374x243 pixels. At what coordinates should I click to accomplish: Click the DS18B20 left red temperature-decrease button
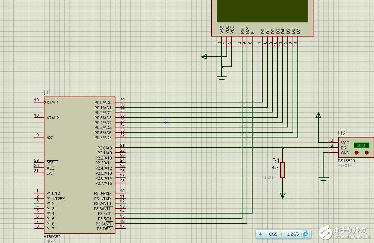[x=356, y=152]
